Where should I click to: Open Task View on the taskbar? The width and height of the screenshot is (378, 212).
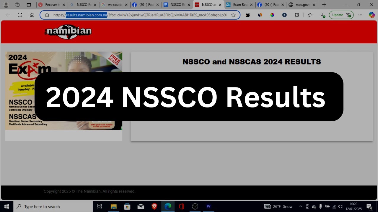[100, 206]
